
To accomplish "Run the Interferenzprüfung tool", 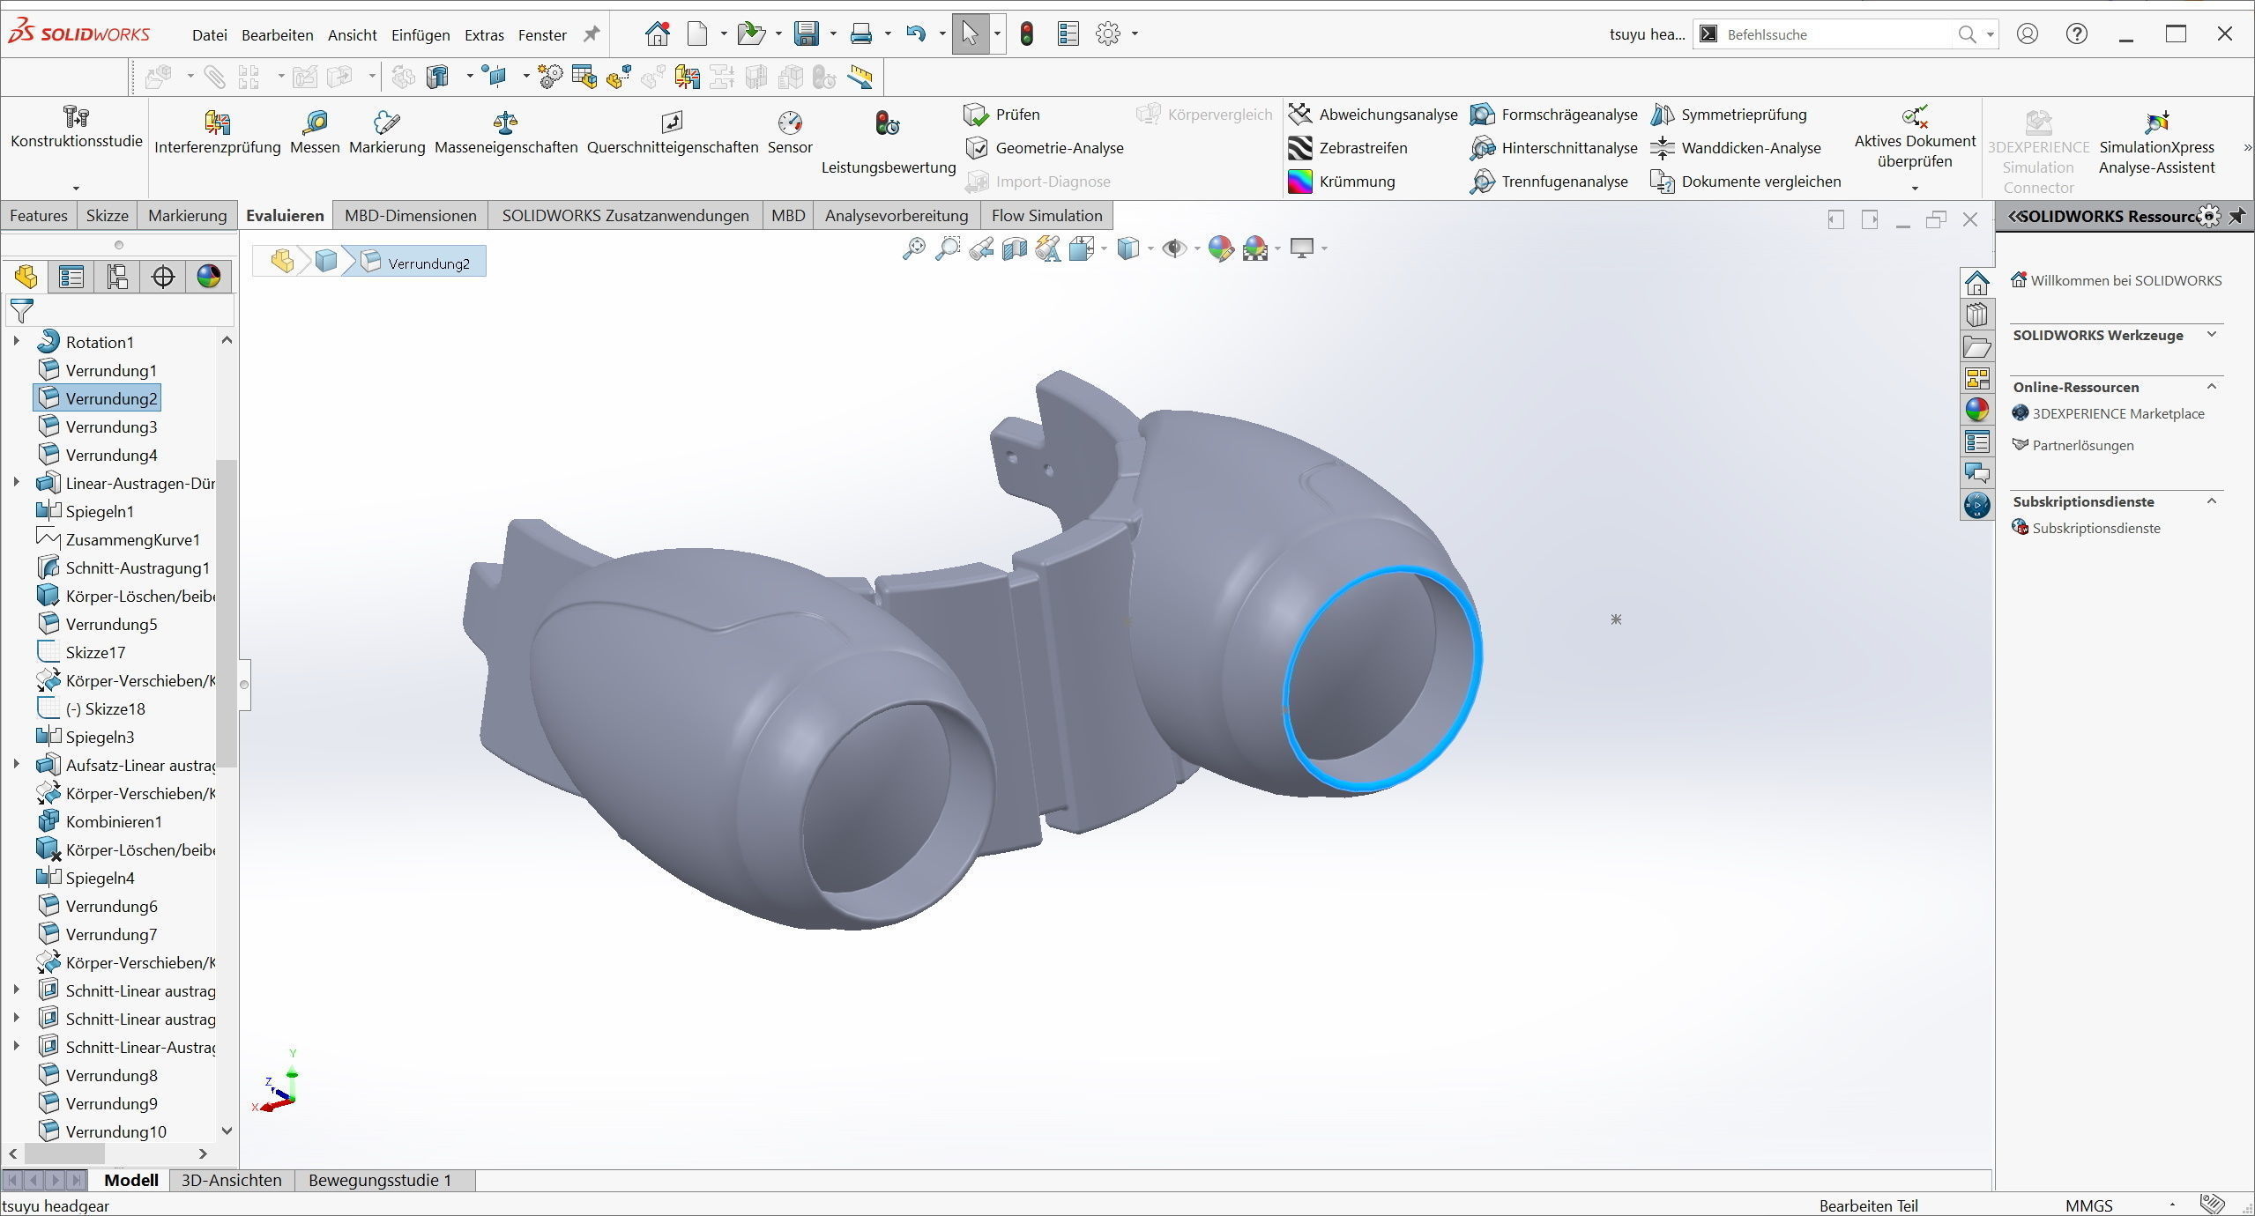I will point(217,123).
